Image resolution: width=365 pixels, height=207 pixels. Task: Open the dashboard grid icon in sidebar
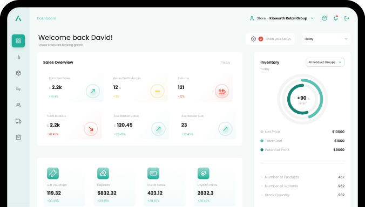(x=18, y=41)
